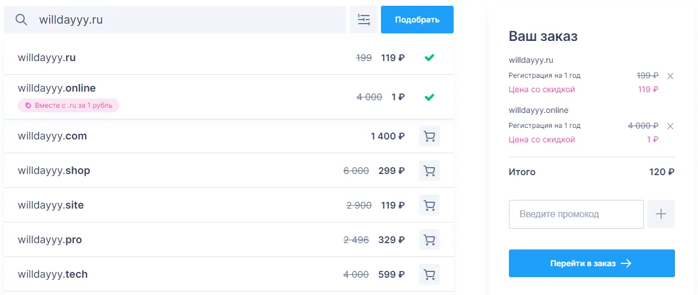This screenshot has height=295, width=698.
Task: Apply promo code with plus button
Action: pyautogui.click(x=661, y=214)
